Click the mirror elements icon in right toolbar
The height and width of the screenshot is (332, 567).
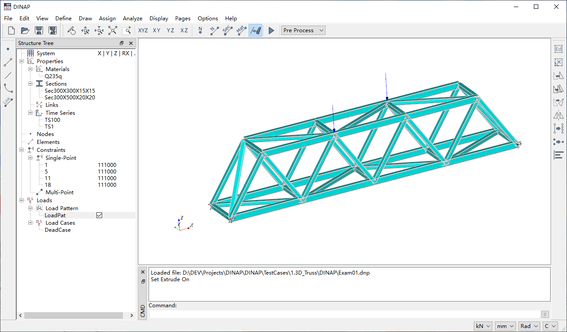558,116
